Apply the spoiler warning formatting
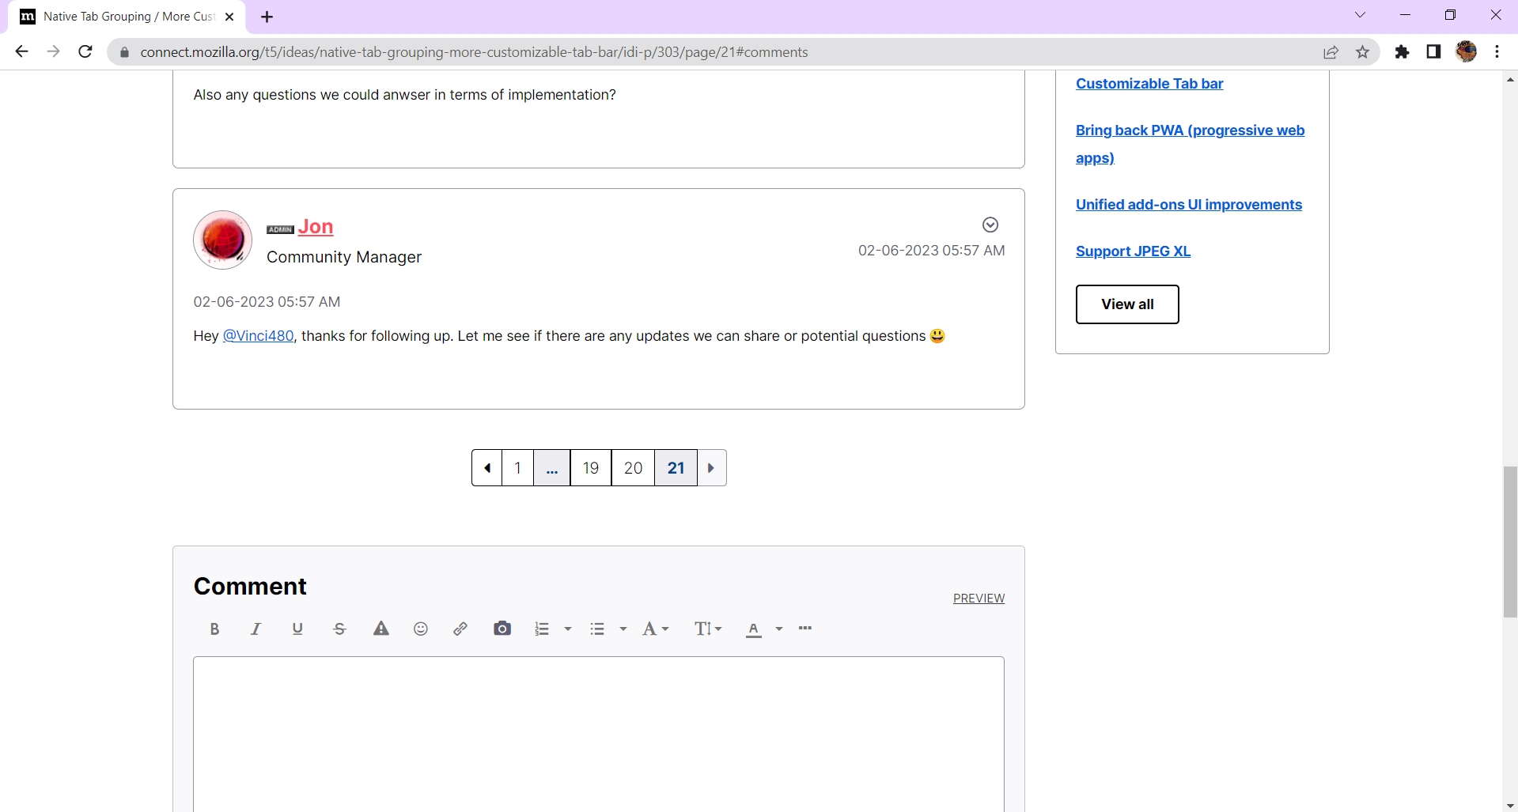 click(380, 629)
